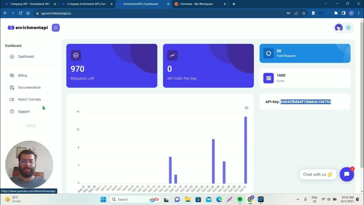Open the Dashboard link in the sidebar

[26, 56]
